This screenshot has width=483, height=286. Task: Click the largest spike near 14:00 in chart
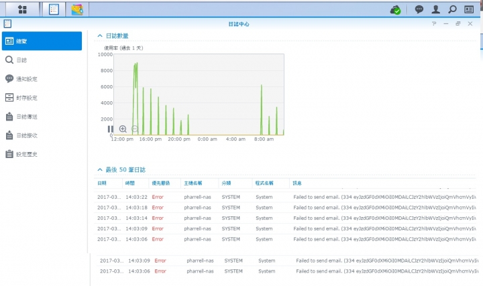tap(136, 98)
